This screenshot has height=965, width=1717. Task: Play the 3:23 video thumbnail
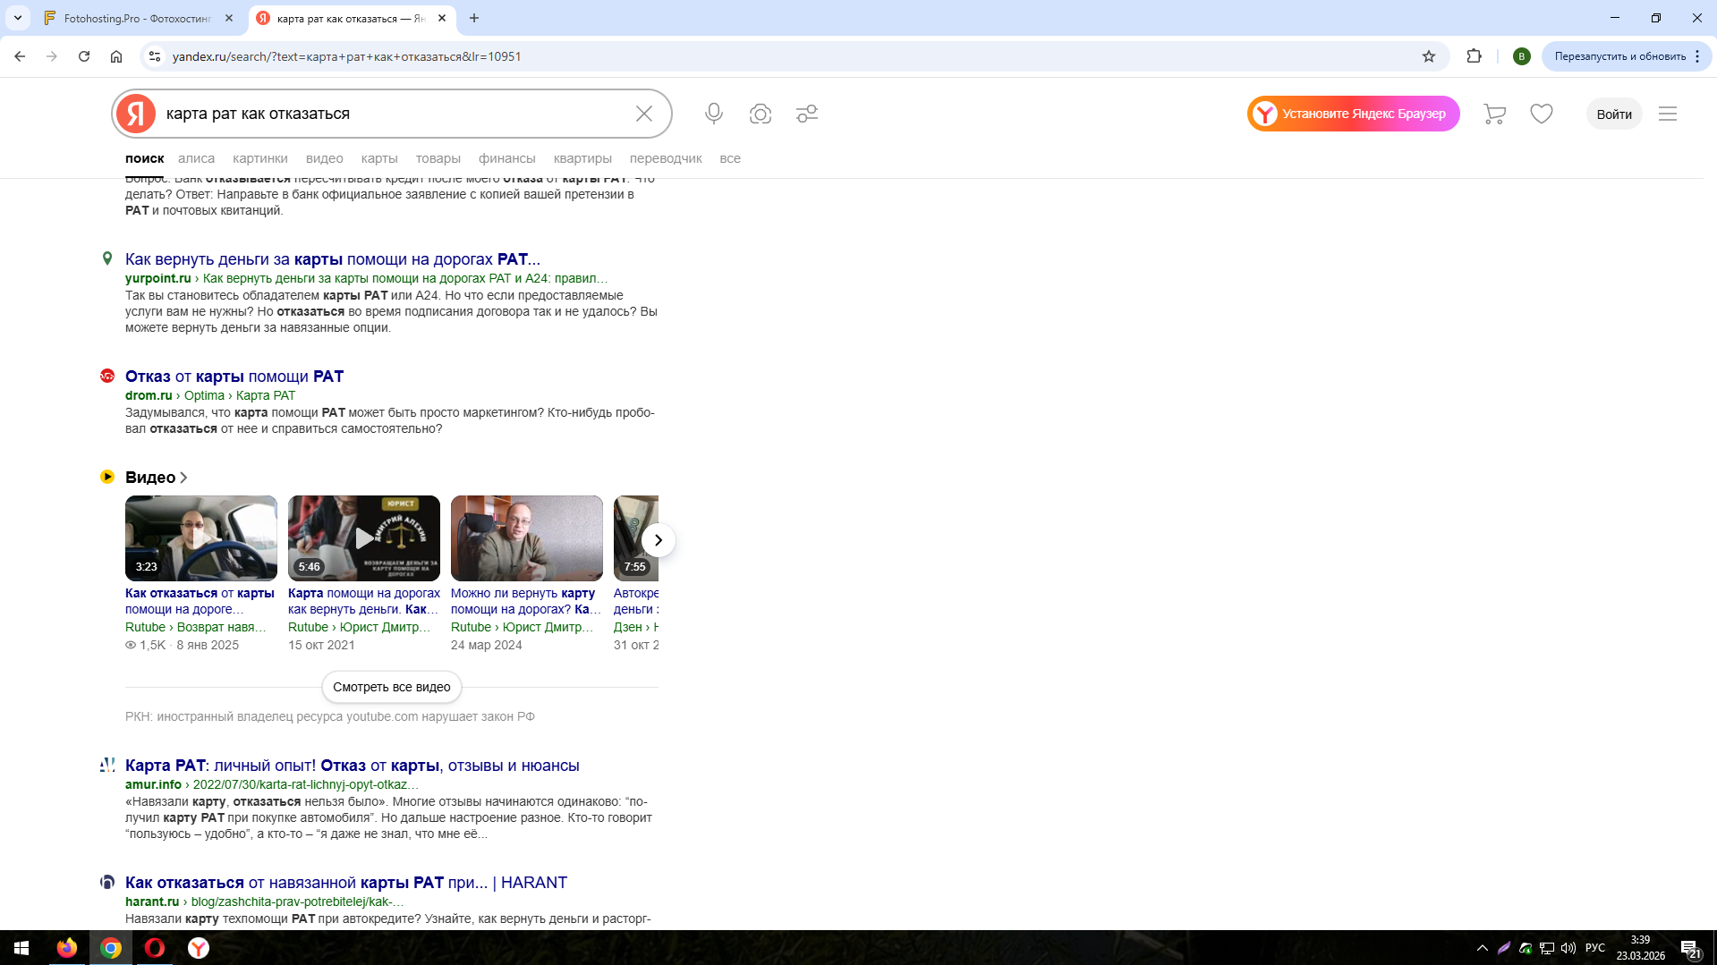point(201,538)
